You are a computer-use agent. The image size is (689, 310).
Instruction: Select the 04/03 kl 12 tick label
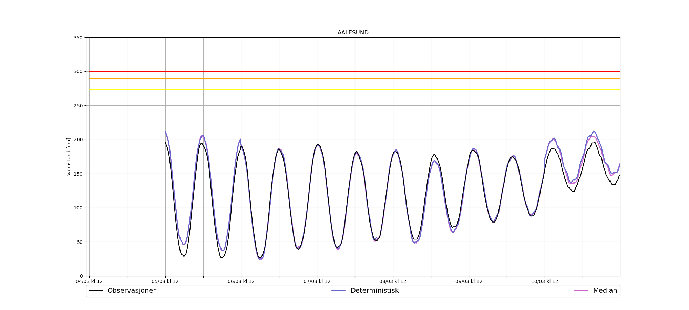[x=89, y=282]
